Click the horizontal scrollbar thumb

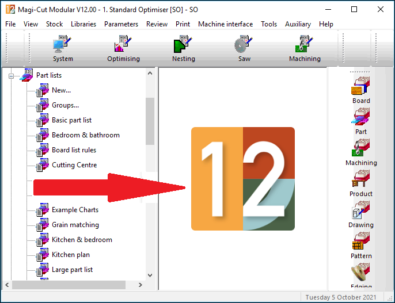tap(69, 285)
